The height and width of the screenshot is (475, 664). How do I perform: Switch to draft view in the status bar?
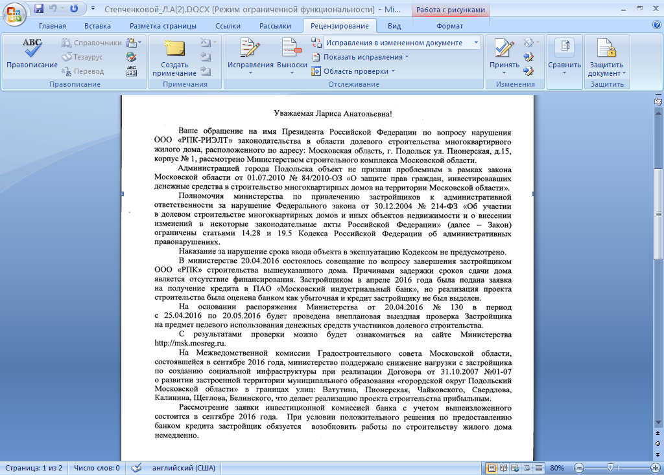coord(538,468)
